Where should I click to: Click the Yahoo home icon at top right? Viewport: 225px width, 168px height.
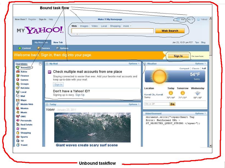click(x=198, y=19)
